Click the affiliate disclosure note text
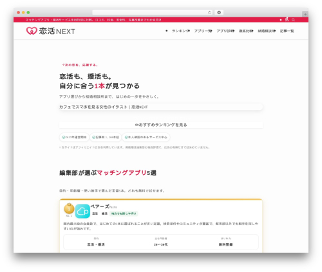The image size is (322, 272). coord(135,147)
